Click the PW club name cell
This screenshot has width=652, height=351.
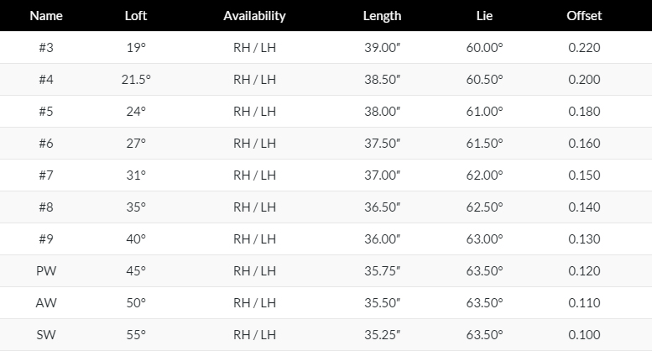[x=46, y=270]
